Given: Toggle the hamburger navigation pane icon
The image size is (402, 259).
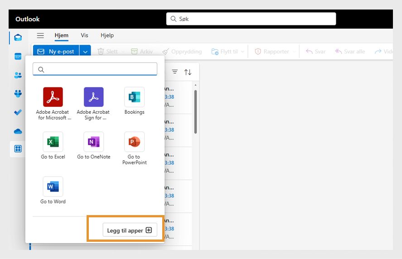Looking at the screenshot, I should click(x=40, y=35).
